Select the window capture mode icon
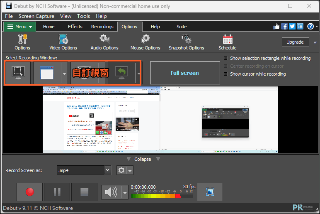Screen dimensions: 320x214 (47, 73)
